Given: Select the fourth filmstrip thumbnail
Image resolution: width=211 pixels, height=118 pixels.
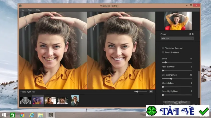Looking at the screenshot, I should (x=63, y=100).
